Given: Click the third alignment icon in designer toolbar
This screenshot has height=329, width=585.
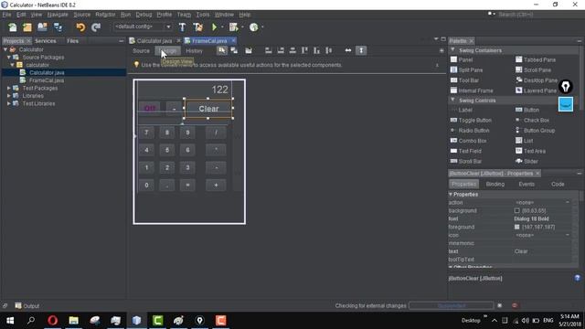Looking at the screenshot, I should [x=292, y=50].
